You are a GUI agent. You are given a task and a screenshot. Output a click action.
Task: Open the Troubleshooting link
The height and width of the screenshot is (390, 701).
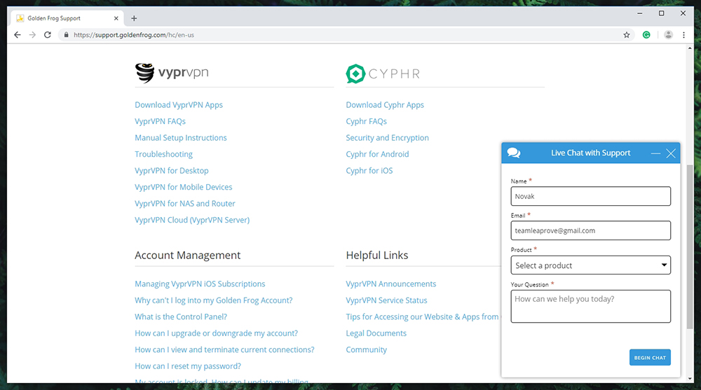coord(163,154)
